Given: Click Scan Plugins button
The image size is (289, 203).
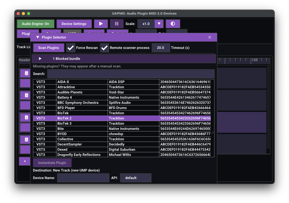Looking at the screenshot, I should [x=49, y=48].
